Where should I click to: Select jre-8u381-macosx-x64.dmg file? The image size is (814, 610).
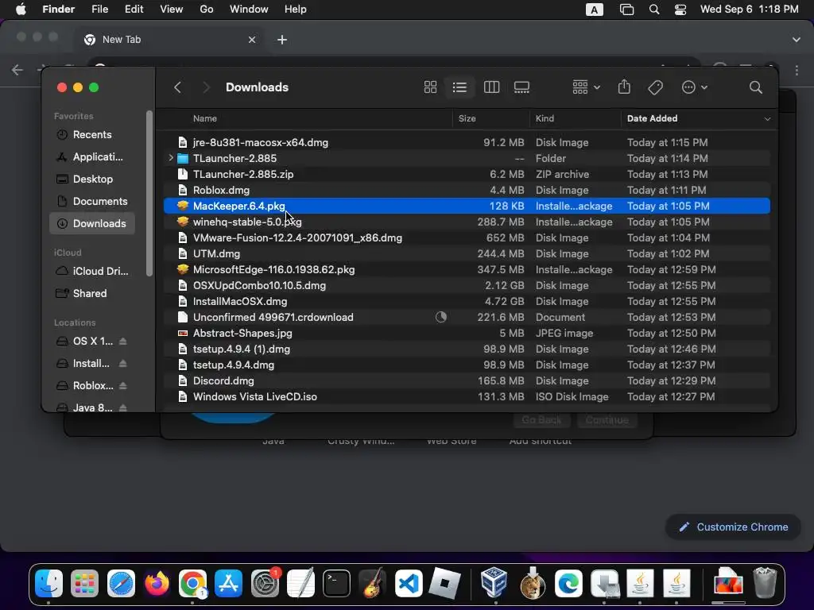(467, 142)
